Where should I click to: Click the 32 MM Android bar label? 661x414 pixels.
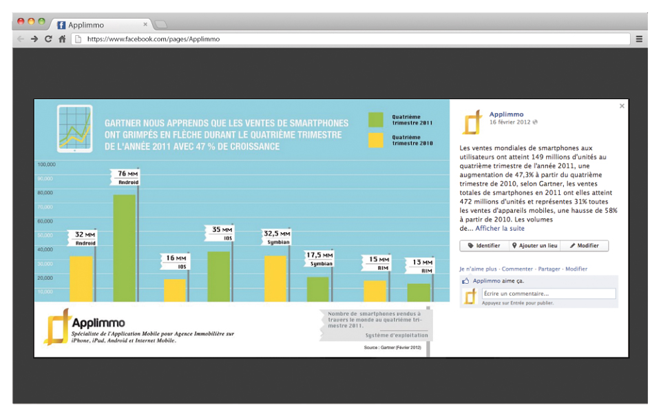click(82, 238)
